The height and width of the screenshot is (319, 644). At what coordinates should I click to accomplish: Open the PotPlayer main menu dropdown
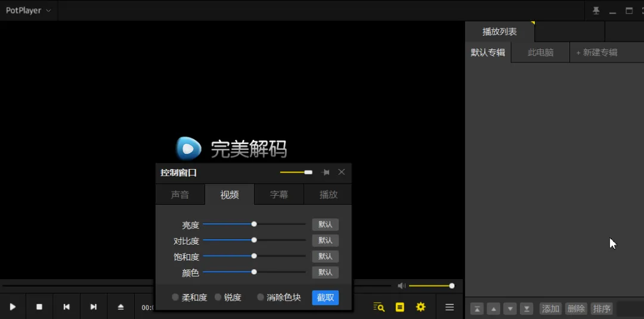(29, 10)
